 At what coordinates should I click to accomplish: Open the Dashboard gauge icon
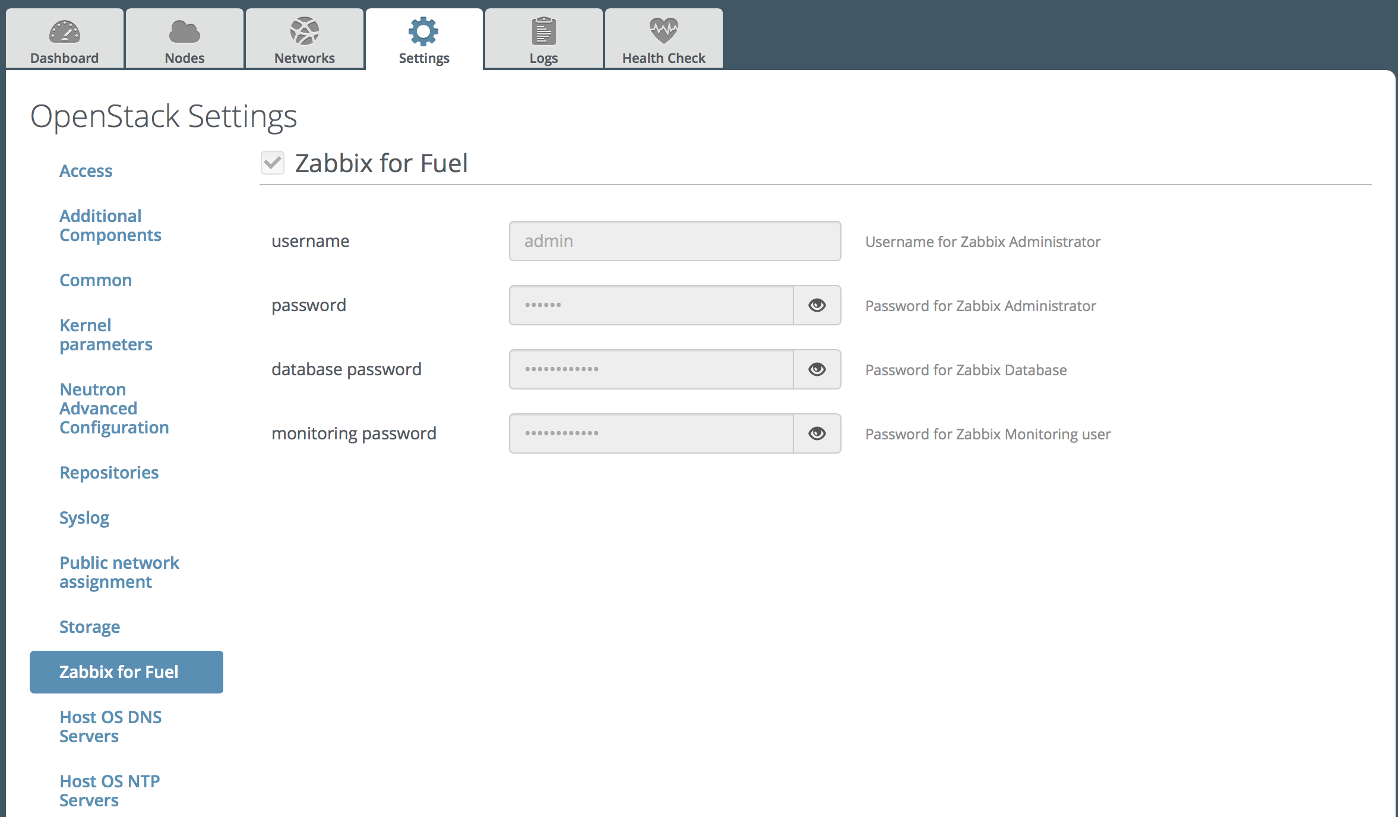(x=65, y=32)
